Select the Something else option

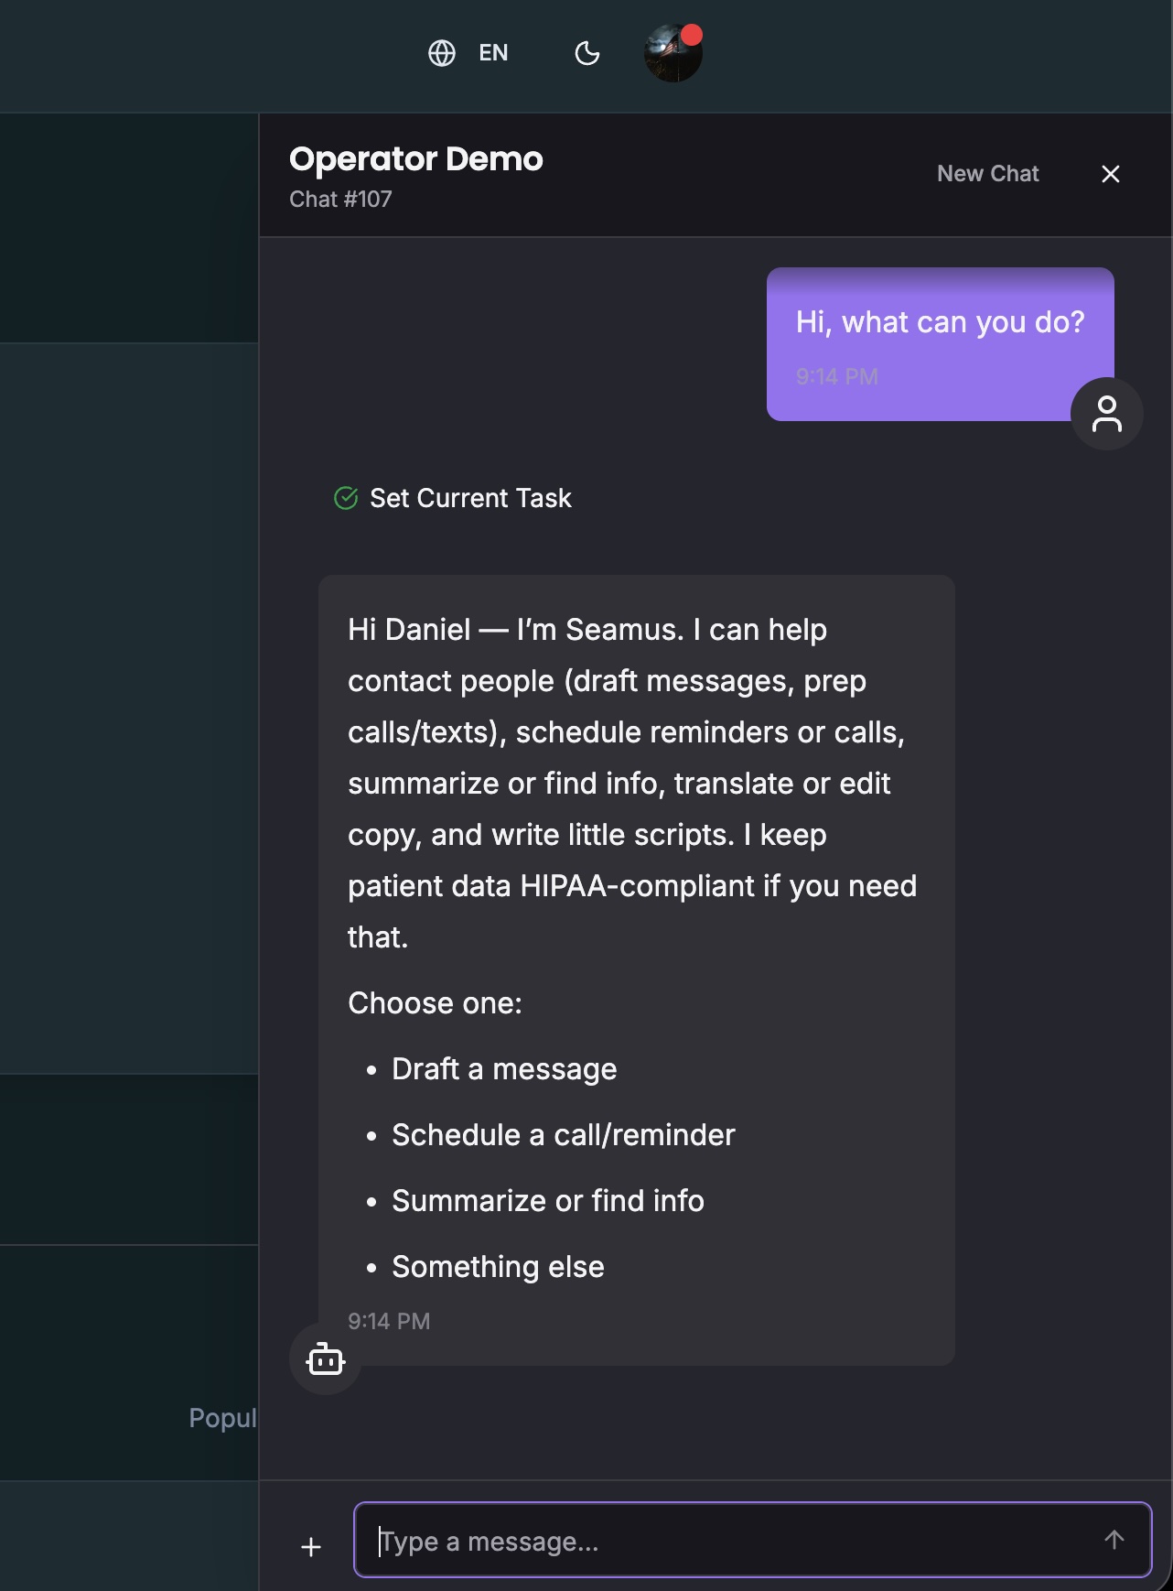tap(498, 1266)
